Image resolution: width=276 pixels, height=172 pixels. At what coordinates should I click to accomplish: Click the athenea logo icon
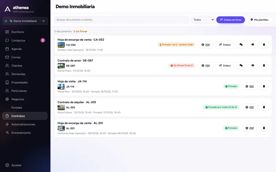coord(7,9)
